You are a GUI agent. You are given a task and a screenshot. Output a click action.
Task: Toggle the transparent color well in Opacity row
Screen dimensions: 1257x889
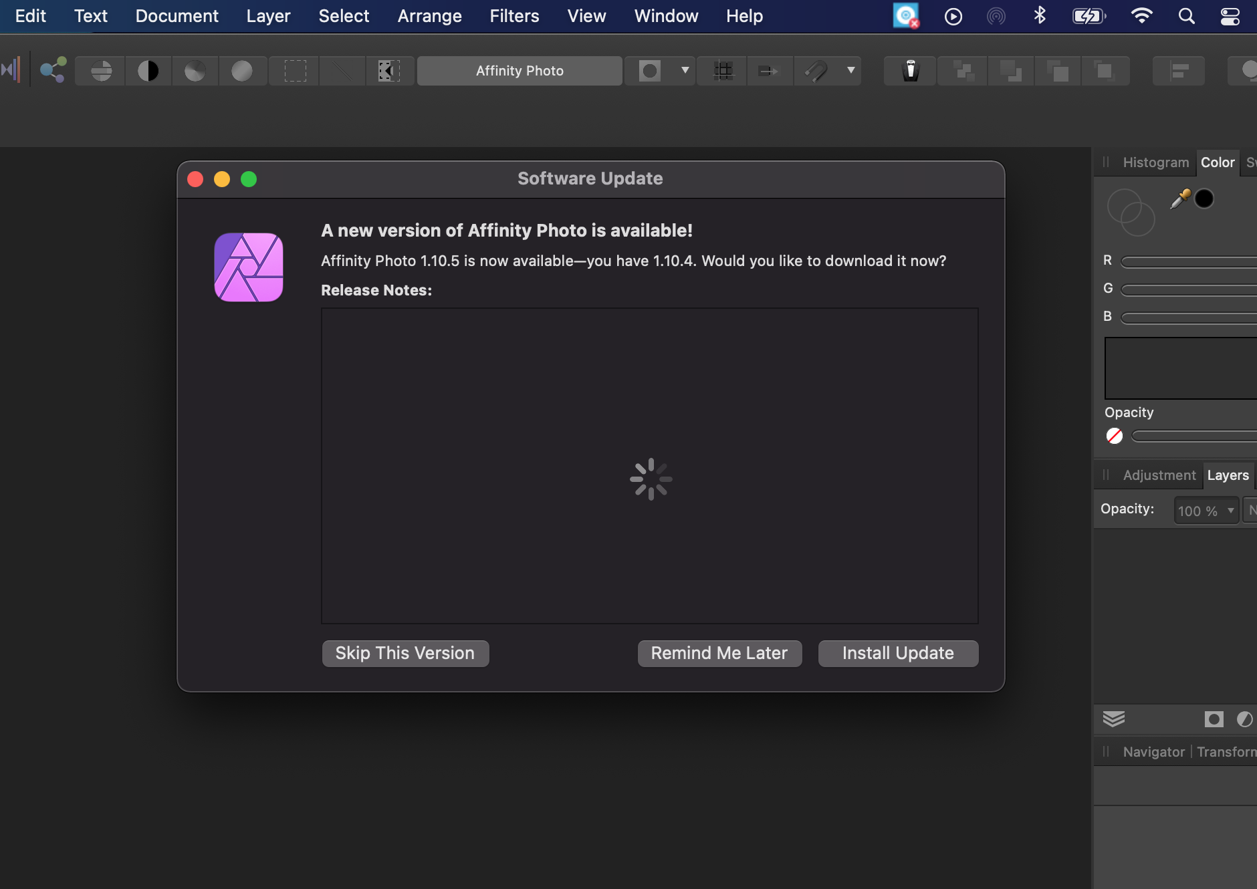(1114, 435)
